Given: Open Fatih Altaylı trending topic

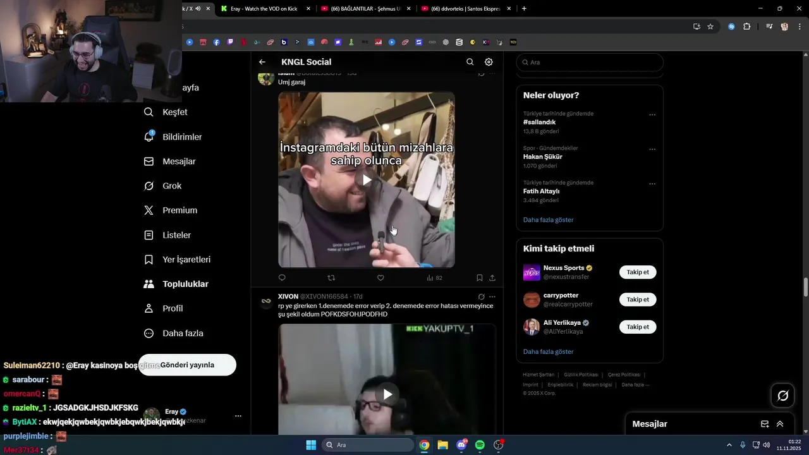Looking at the screenshot, I should point(541,191).
